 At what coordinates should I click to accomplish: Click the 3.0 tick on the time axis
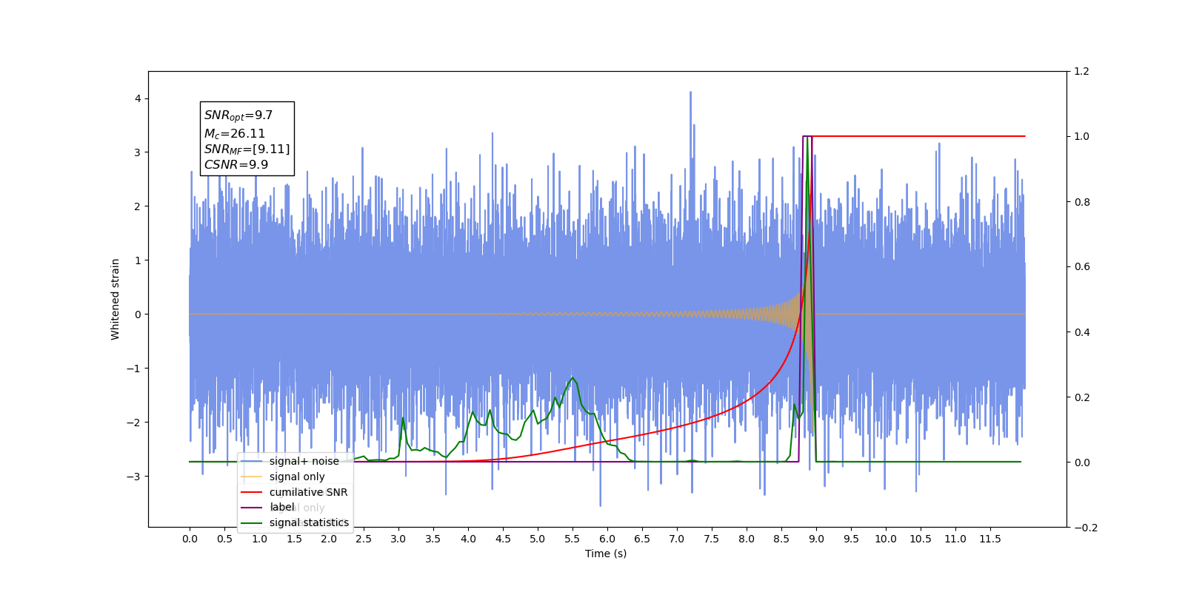tap(398, 539)
